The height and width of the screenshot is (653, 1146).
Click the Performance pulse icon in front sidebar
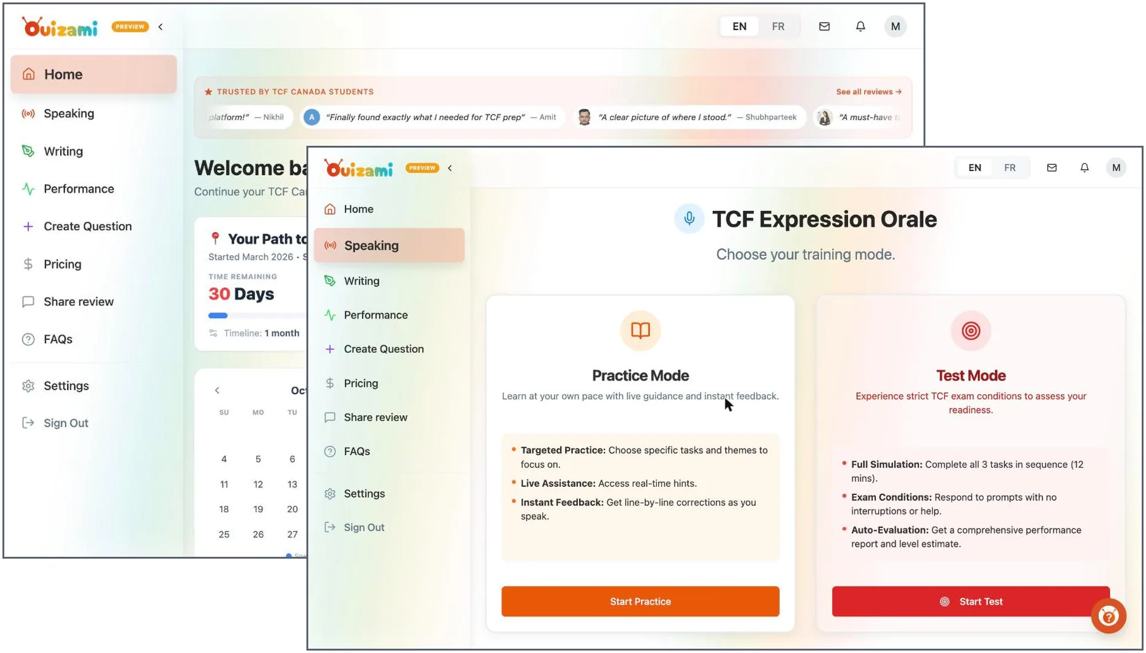(x=330, y=315)
